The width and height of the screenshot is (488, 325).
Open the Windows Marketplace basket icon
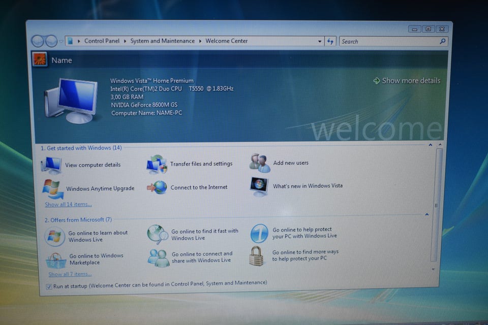click(56, 261)
